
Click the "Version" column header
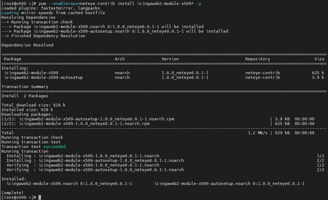pyautogui.click(x=170, y=59)
